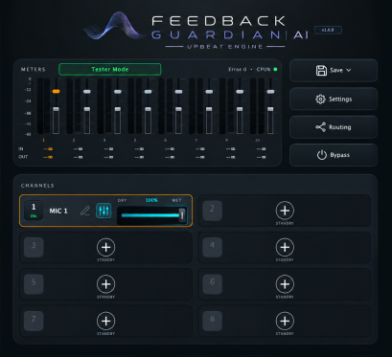This screenshot has height=357, width=392.
Task: Click the greyed channel 4 number tile
Action: (x=213, y=247)
